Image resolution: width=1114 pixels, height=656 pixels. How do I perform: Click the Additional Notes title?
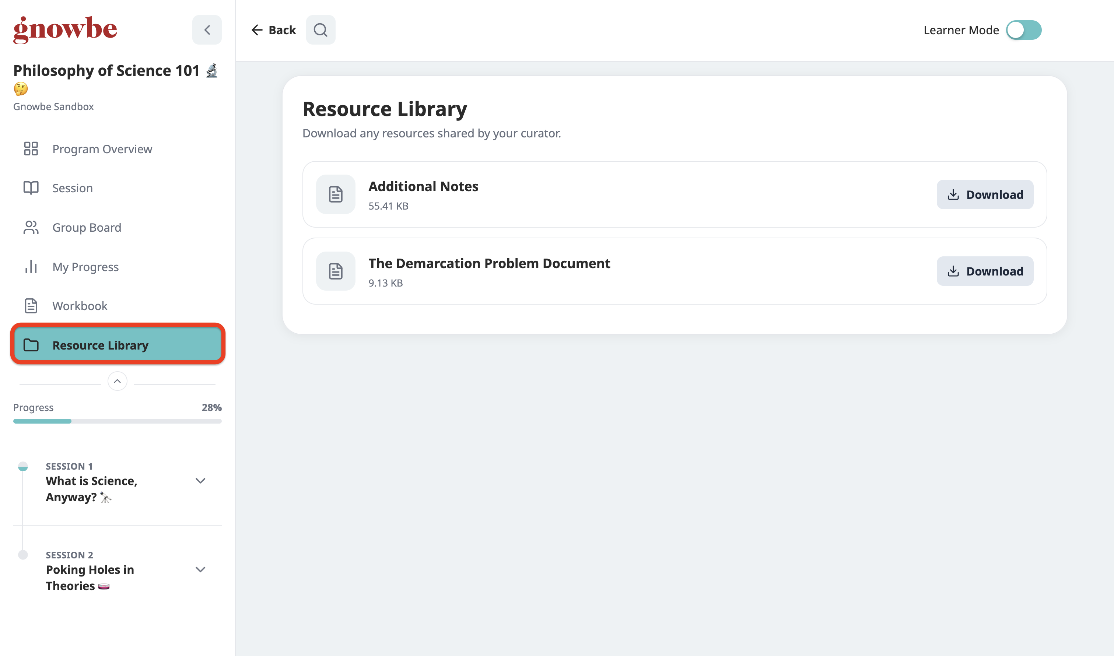point(423,186)
